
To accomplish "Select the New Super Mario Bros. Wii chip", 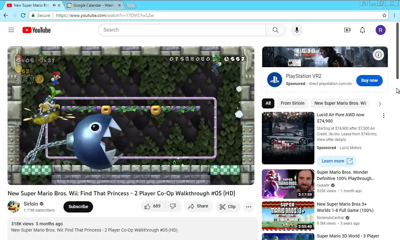I will (340, 103).
